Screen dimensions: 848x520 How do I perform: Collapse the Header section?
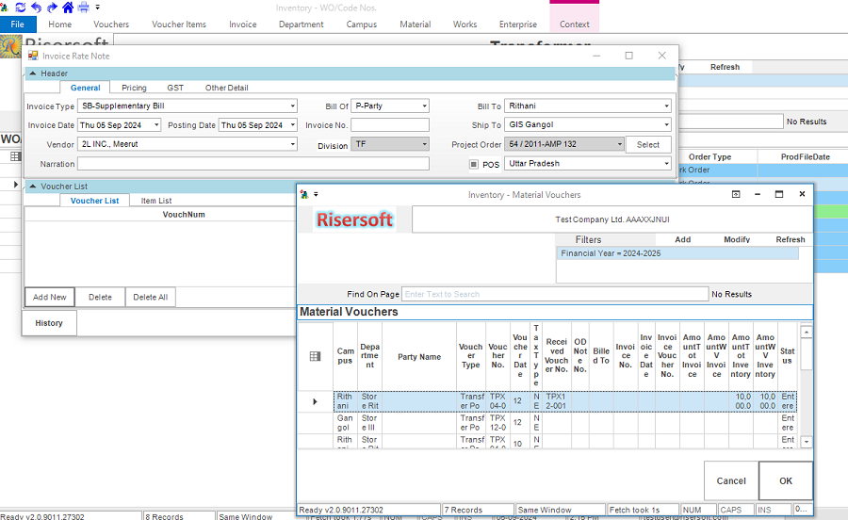pyautogui.click(x=32, y=73)
